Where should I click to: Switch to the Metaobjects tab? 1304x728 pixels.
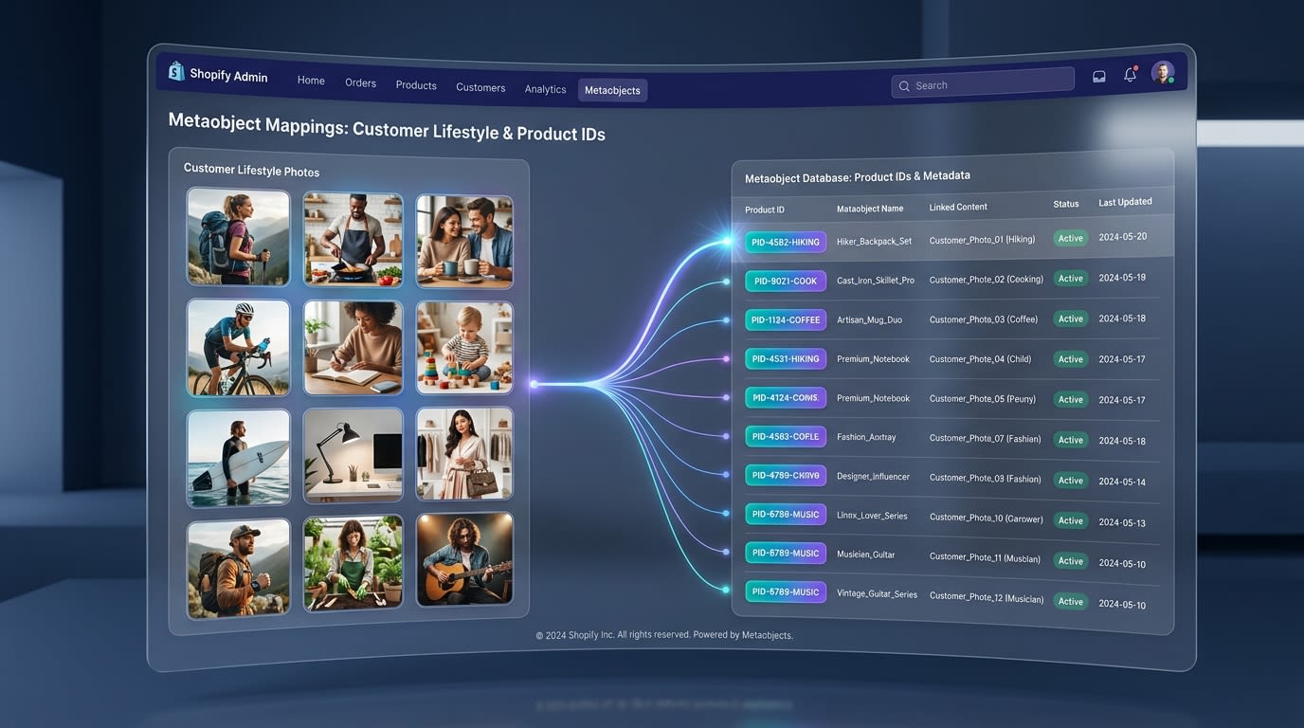pos(612,90)
